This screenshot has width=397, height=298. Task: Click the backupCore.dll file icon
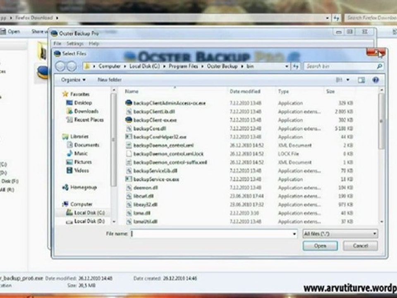129,128
